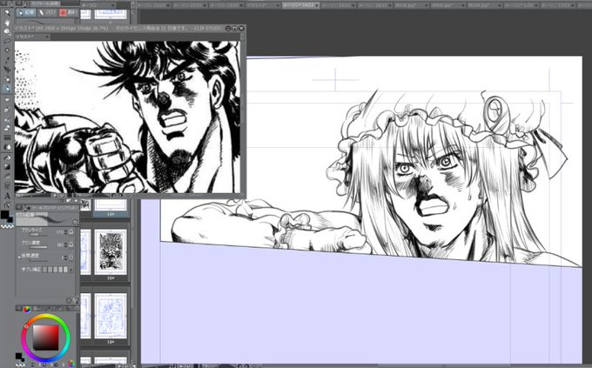Switch to the highlighted active page document tab
The width and height of the screenshot is (592, 368).
tap(299, 5)
